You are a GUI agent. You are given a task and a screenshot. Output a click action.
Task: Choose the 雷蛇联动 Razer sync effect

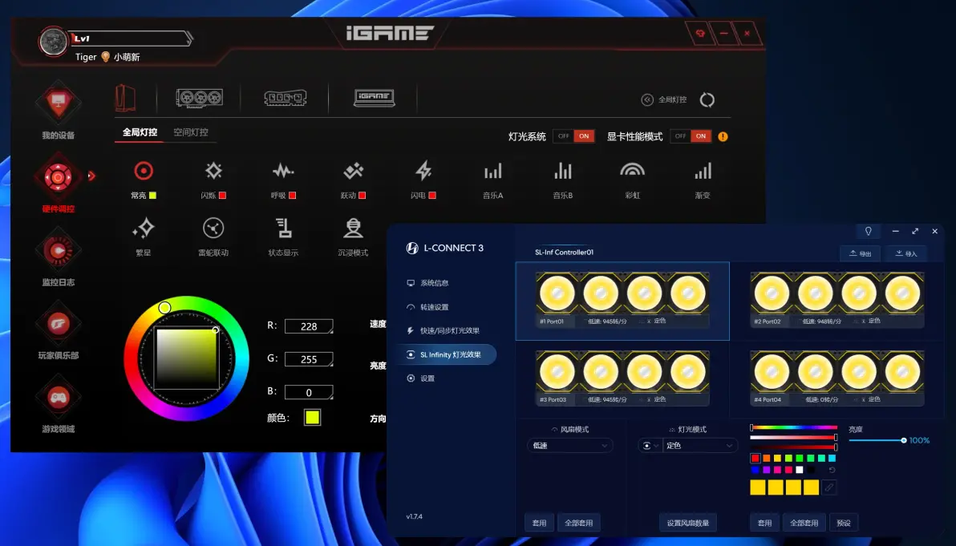213,237
